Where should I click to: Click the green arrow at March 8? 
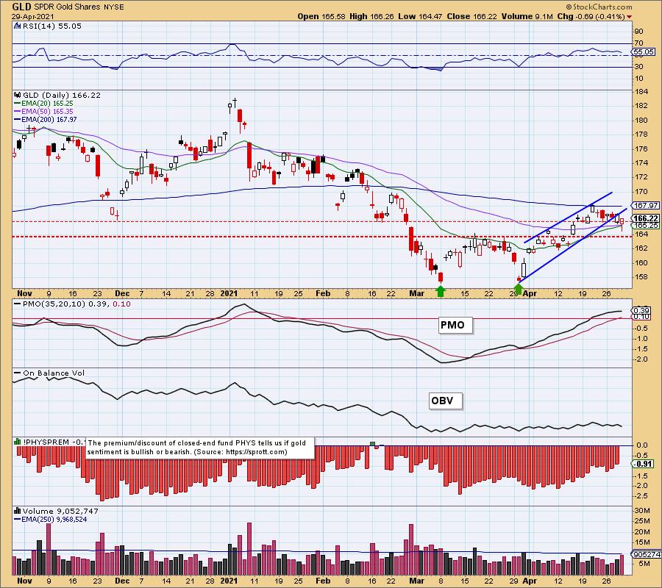coord(441,291)
